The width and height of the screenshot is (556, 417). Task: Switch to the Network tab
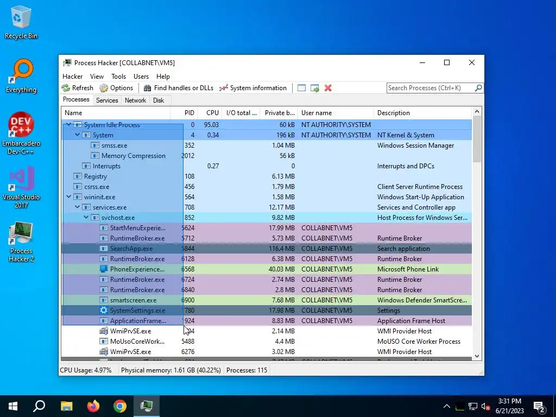point(135,100)
